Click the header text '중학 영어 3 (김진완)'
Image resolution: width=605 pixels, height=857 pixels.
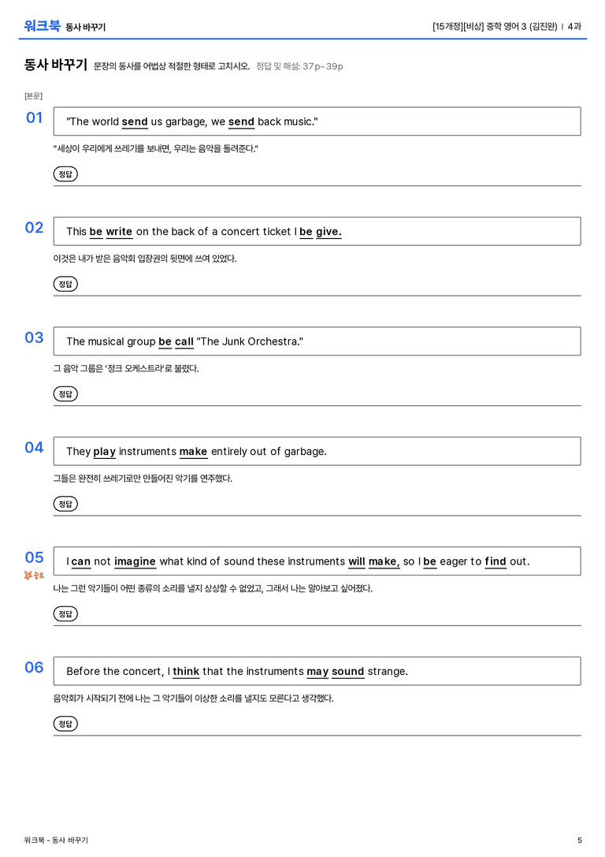pos(522,26)
